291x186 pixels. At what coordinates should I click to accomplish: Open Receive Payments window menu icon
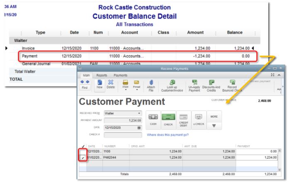point(80,69)
